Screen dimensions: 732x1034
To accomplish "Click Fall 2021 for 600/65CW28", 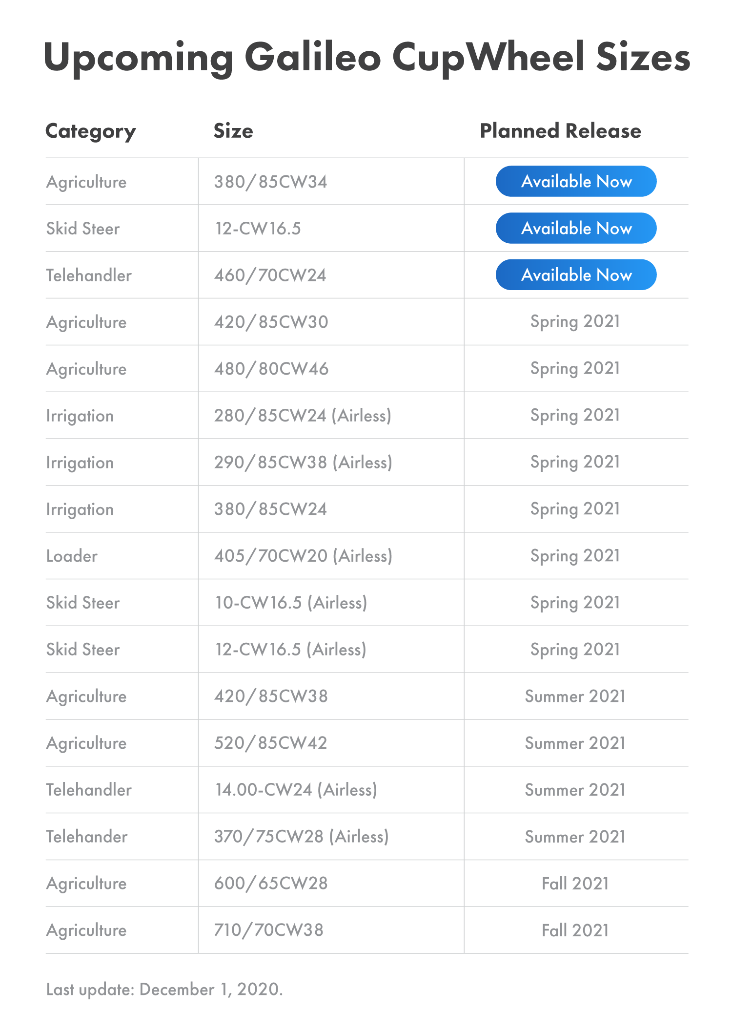I will pos(575,884).
